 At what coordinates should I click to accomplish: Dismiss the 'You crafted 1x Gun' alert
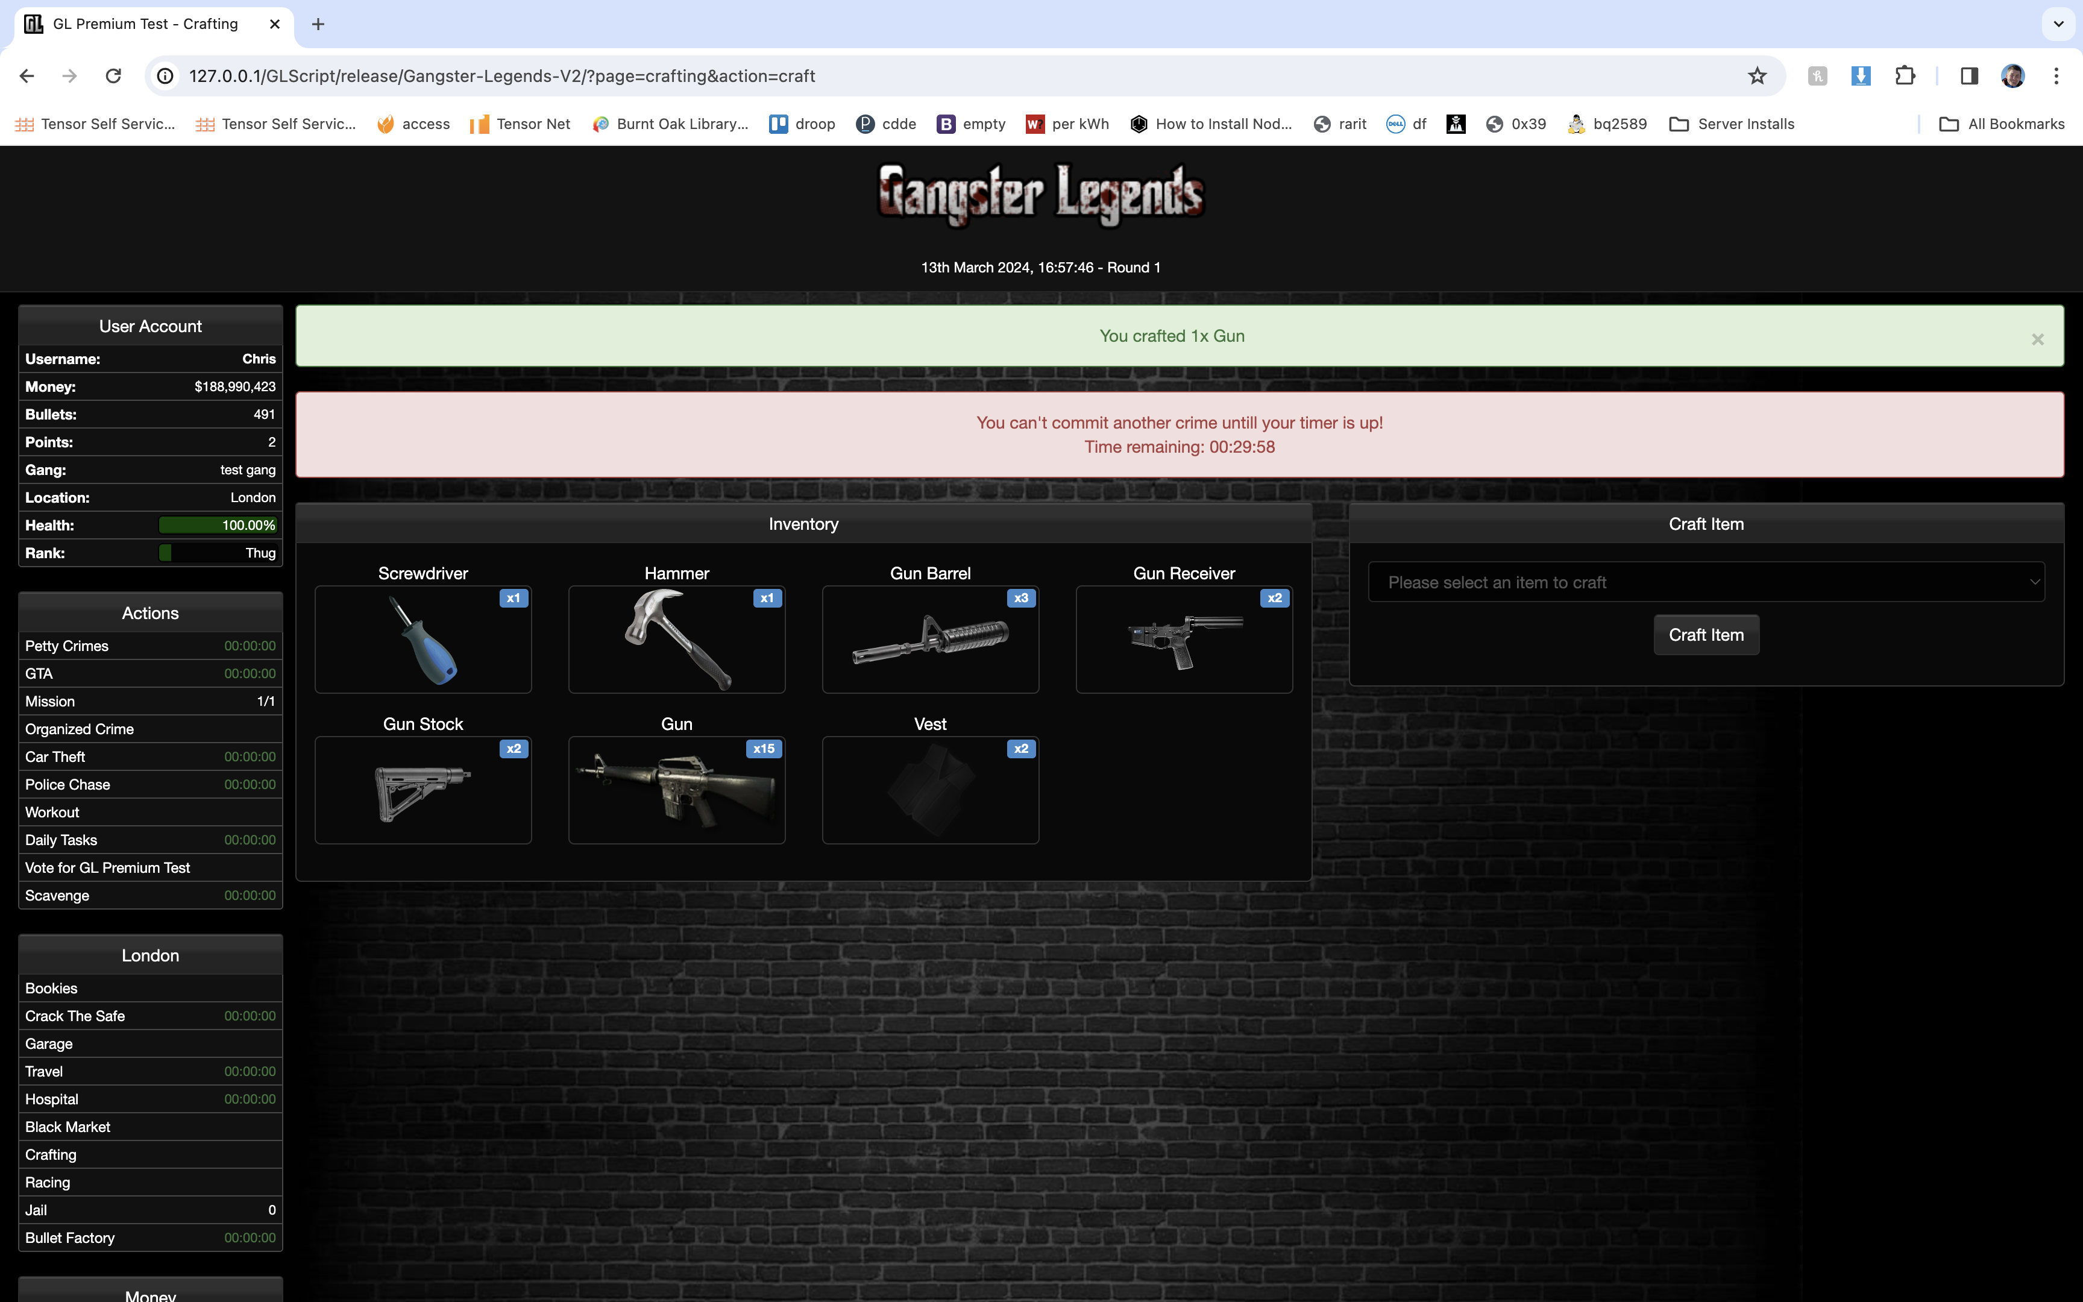click(x=2037, y=339)
